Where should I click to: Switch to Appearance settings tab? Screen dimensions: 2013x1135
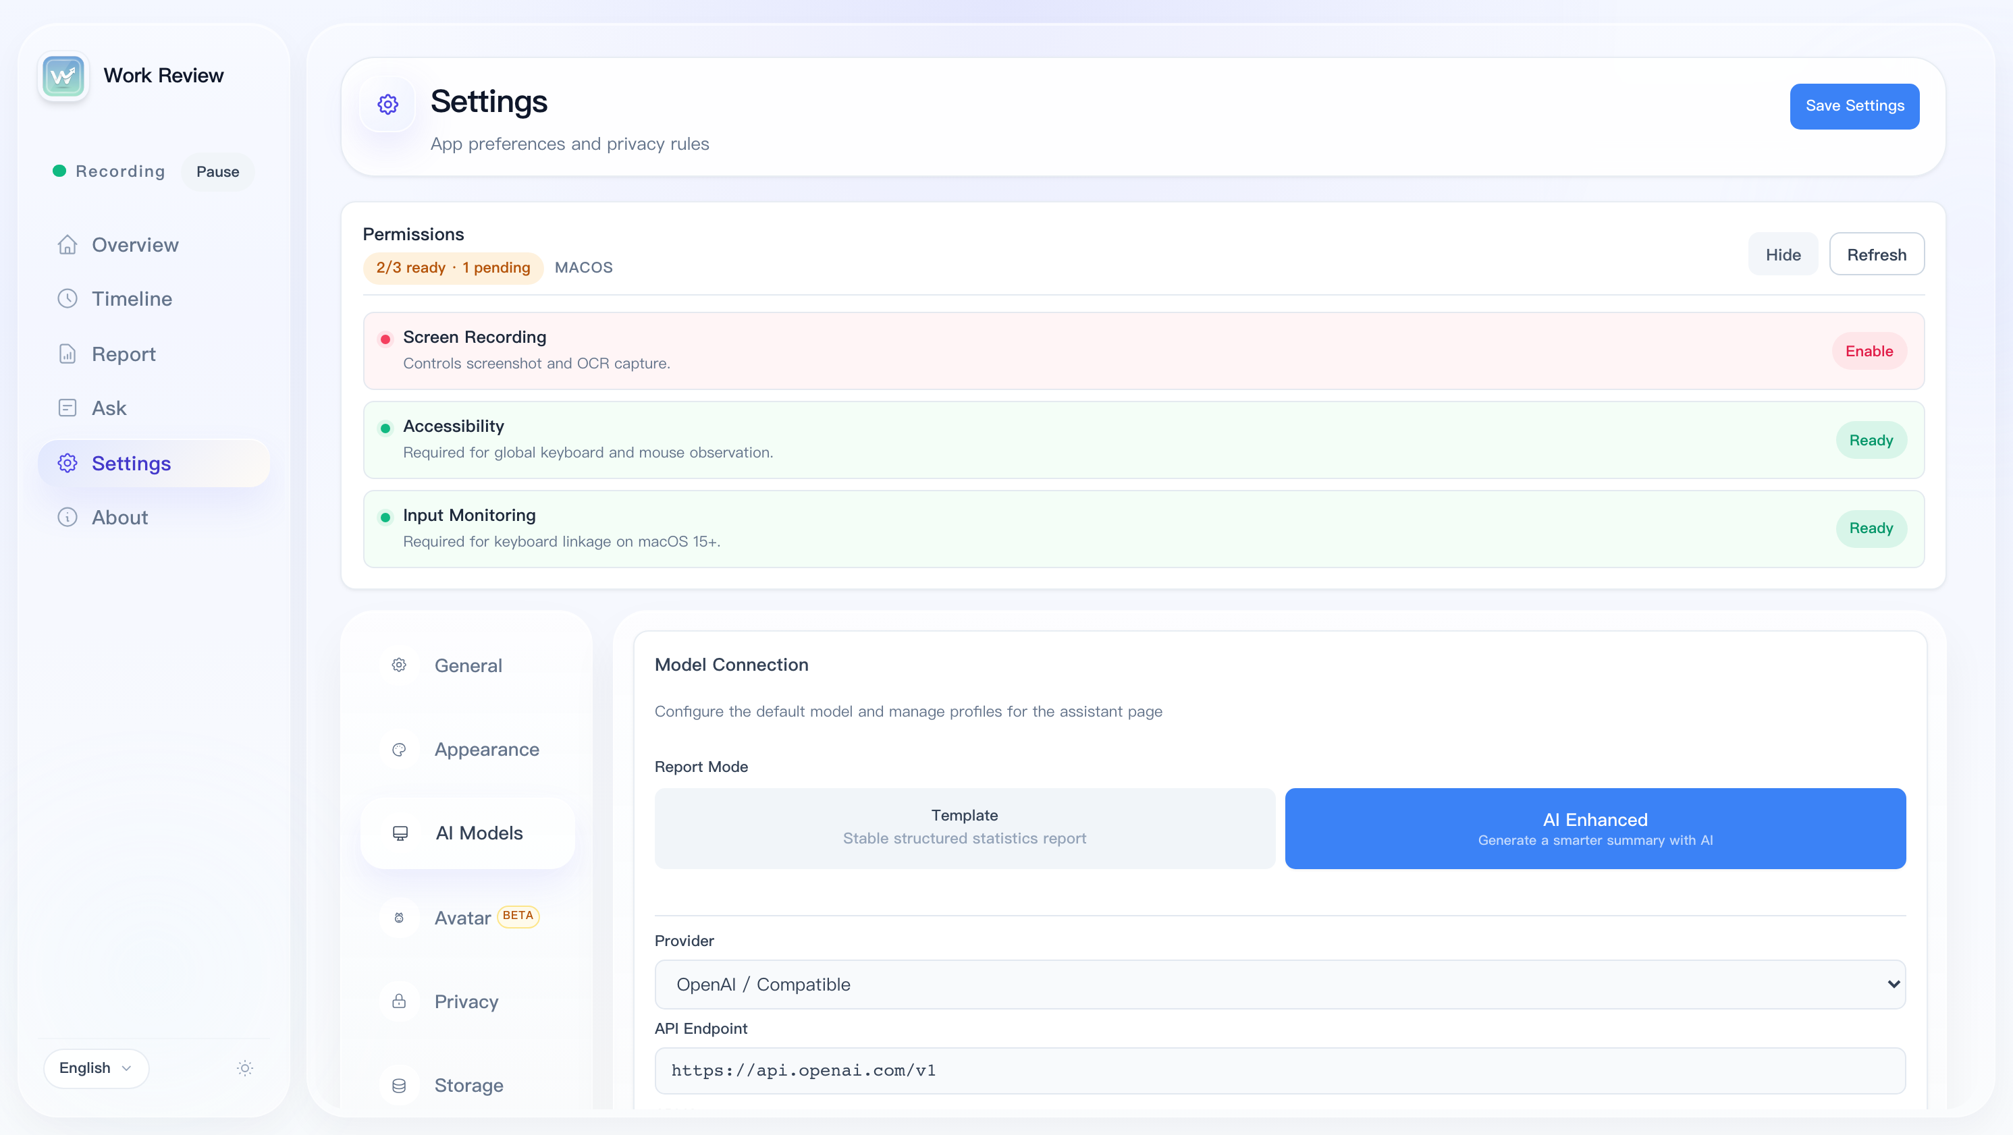(467, 749)
